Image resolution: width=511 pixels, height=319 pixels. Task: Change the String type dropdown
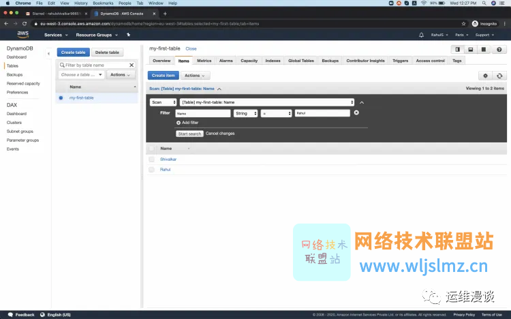[245, 114]
